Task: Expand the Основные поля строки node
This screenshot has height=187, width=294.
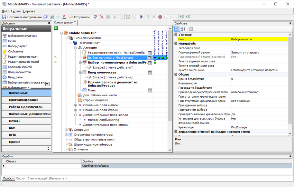Action: pyautogui.click(x=75, y=110)
